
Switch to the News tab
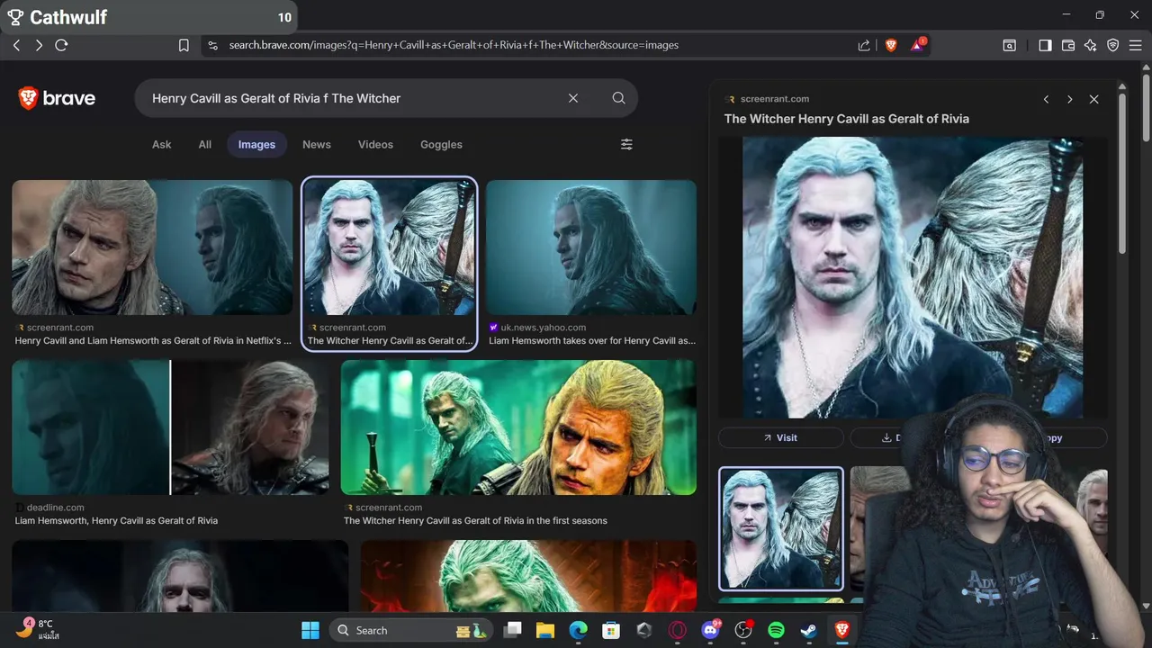coord(317,144)
